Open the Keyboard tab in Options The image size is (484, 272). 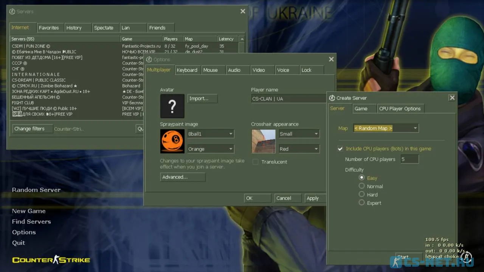(187, 70)
